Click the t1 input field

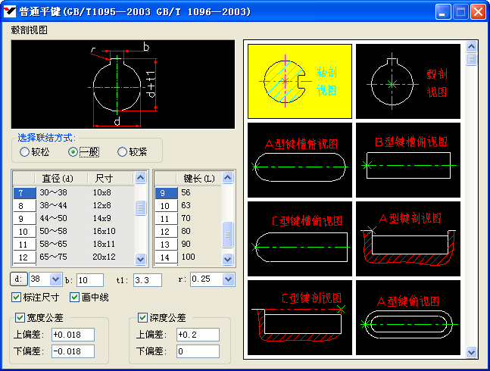(x=147, y=280)
